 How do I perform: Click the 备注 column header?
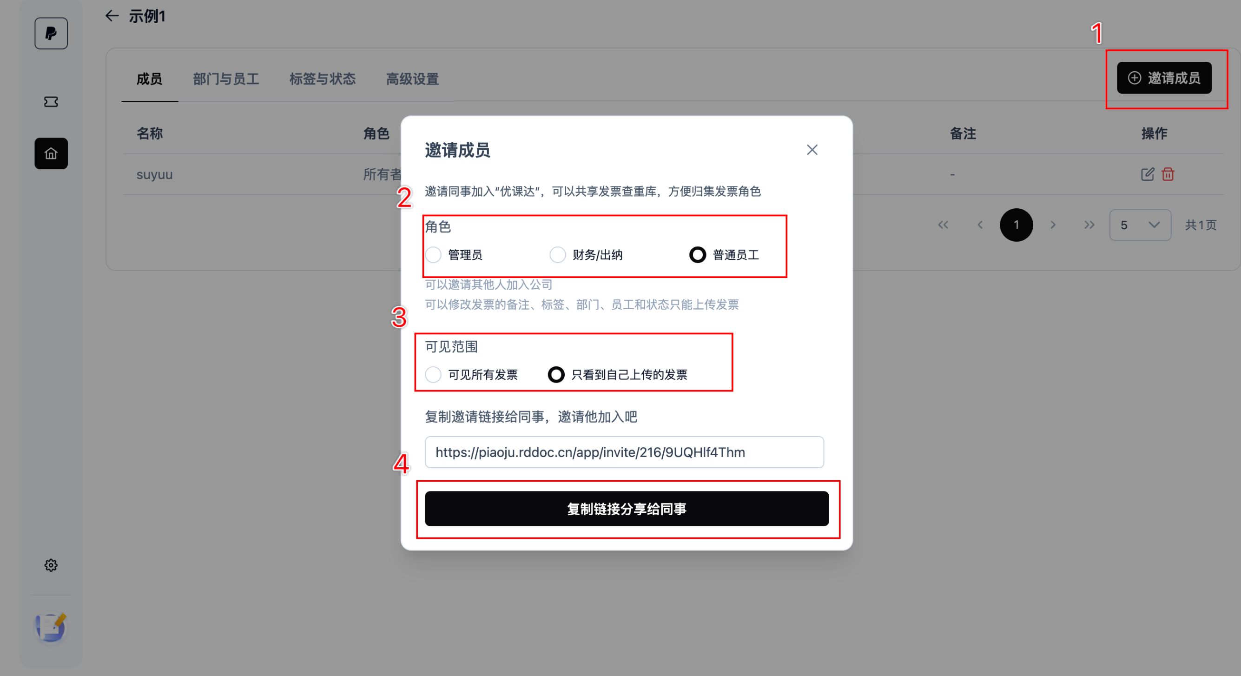click(963, 133)
